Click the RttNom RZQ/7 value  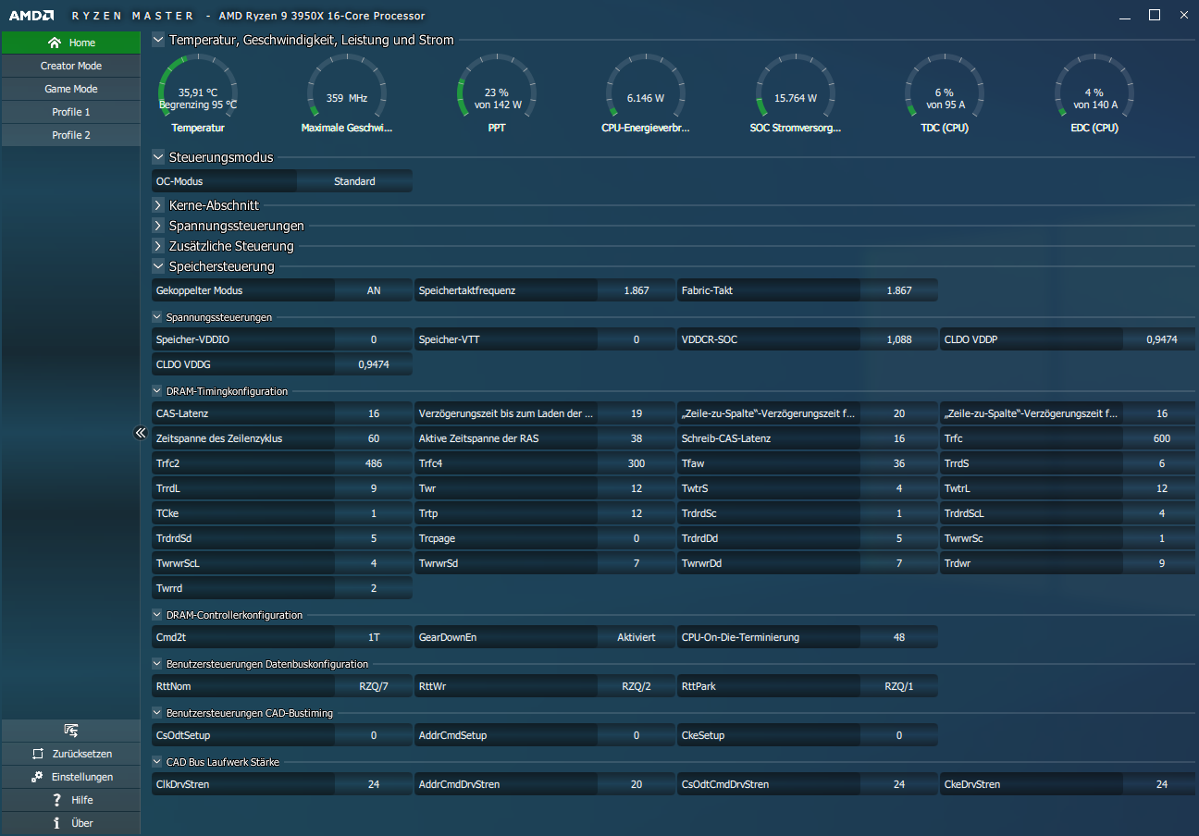pyautogui.click(x=374, y=686)
